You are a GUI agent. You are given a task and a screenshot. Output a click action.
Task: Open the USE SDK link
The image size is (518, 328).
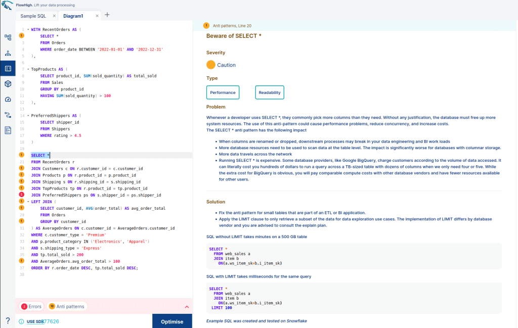pyautogui.click(x=35, y=321)
